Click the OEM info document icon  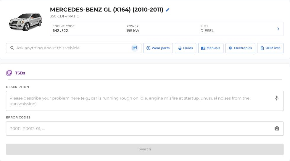pos(262,48)
